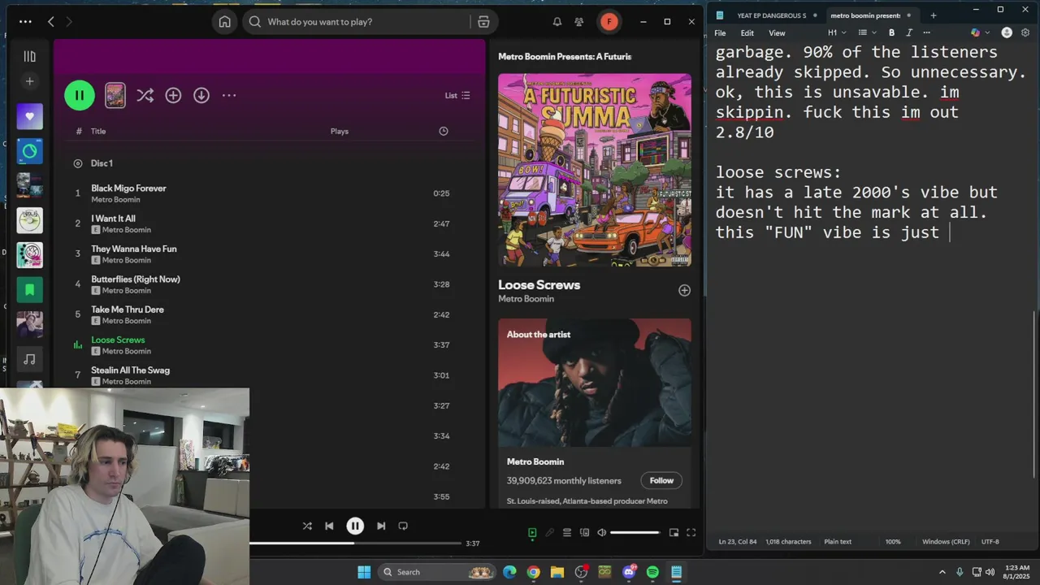Toggle repeat in player bar
Image resolution: width=1040 pixels, height=585 pixels.
tap(403, 526)
